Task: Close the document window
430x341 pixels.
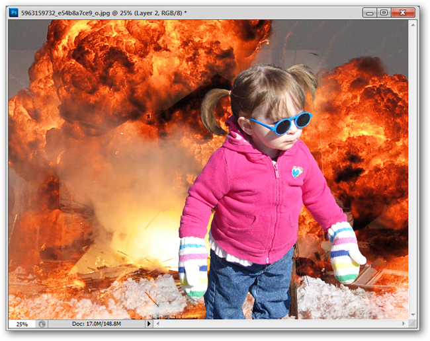Action: click(403, 13)
